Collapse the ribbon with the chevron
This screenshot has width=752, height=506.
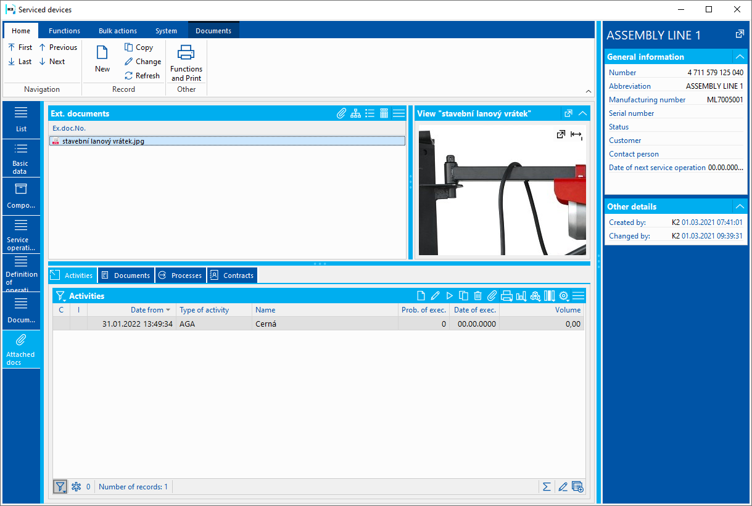[588, 91]
